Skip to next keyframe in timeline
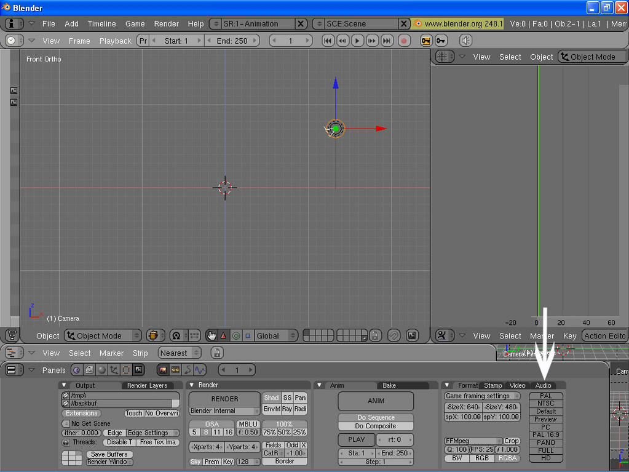The width and height of the screenshot is (629, 472). tap(372, 41)
